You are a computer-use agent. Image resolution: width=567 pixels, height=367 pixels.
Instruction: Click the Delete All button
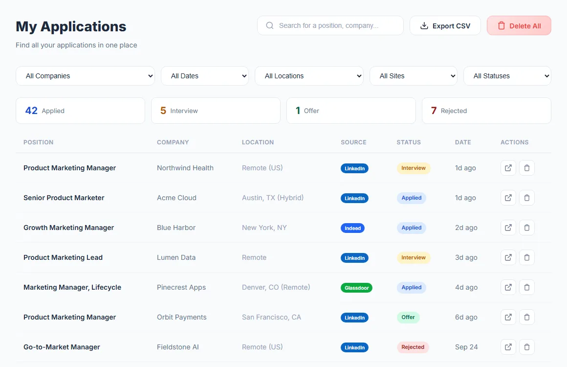pyautogui.click(x=519, y=26)
